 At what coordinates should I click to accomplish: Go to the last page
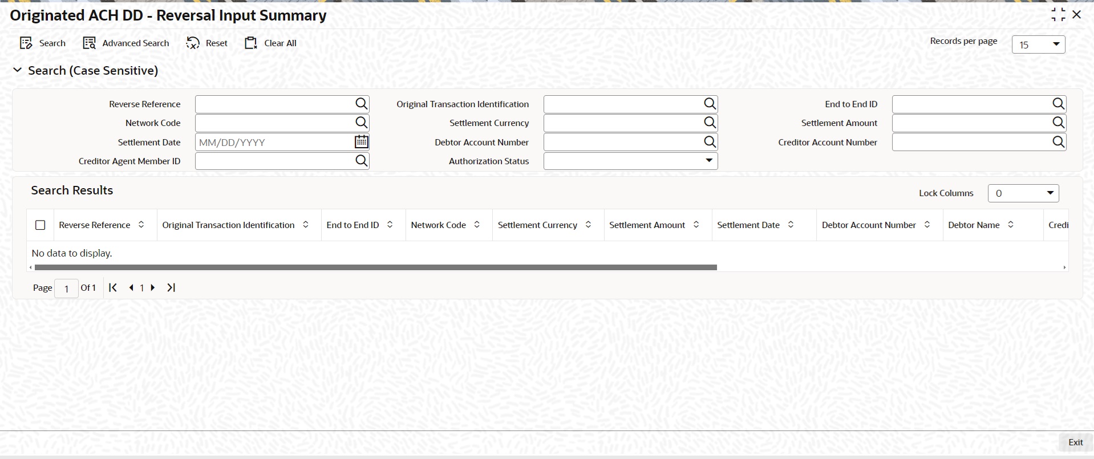tap(171, 287)
